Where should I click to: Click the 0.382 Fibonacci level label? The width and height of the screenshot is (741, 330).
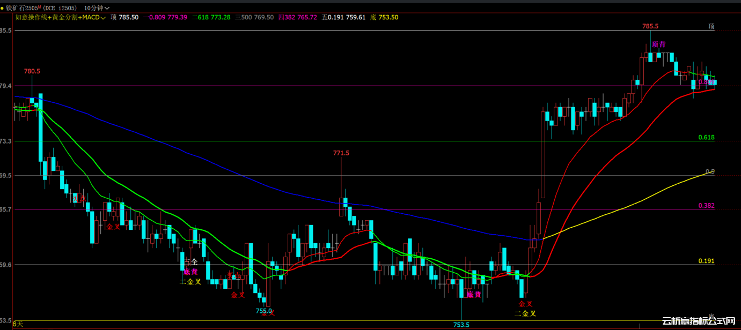click(x=706, y=206)
